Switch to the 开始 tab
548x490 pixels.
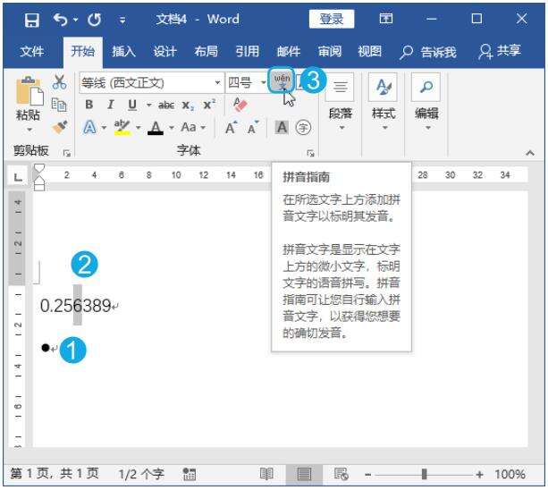pyautogui.click(x=83, y=52)
